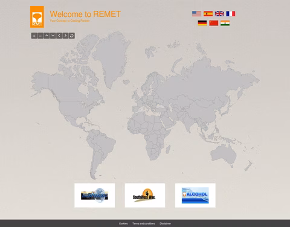Select the China flag

pyautogui.click(x=214, y=23)
